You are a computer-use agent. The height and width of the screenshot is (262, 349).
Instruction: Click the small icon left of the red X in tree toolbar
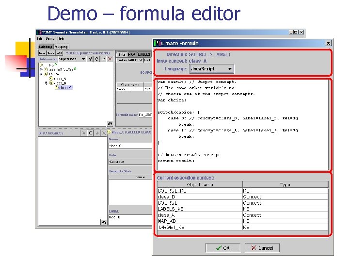tap(103, 59)
